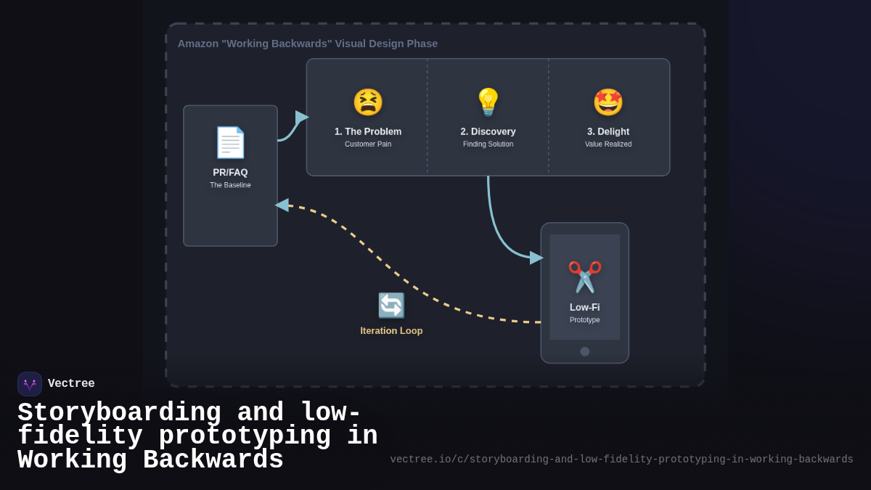This screenshot has height=490, width=871.
Task: Click the 'Vectree' brand name text
Action: coord(71,383)
